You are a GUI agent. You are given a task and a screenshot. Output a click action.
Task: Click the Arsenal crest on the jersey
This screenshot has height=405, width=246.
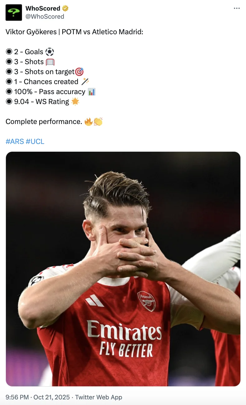pyautogui.click(x=146, y=301)
